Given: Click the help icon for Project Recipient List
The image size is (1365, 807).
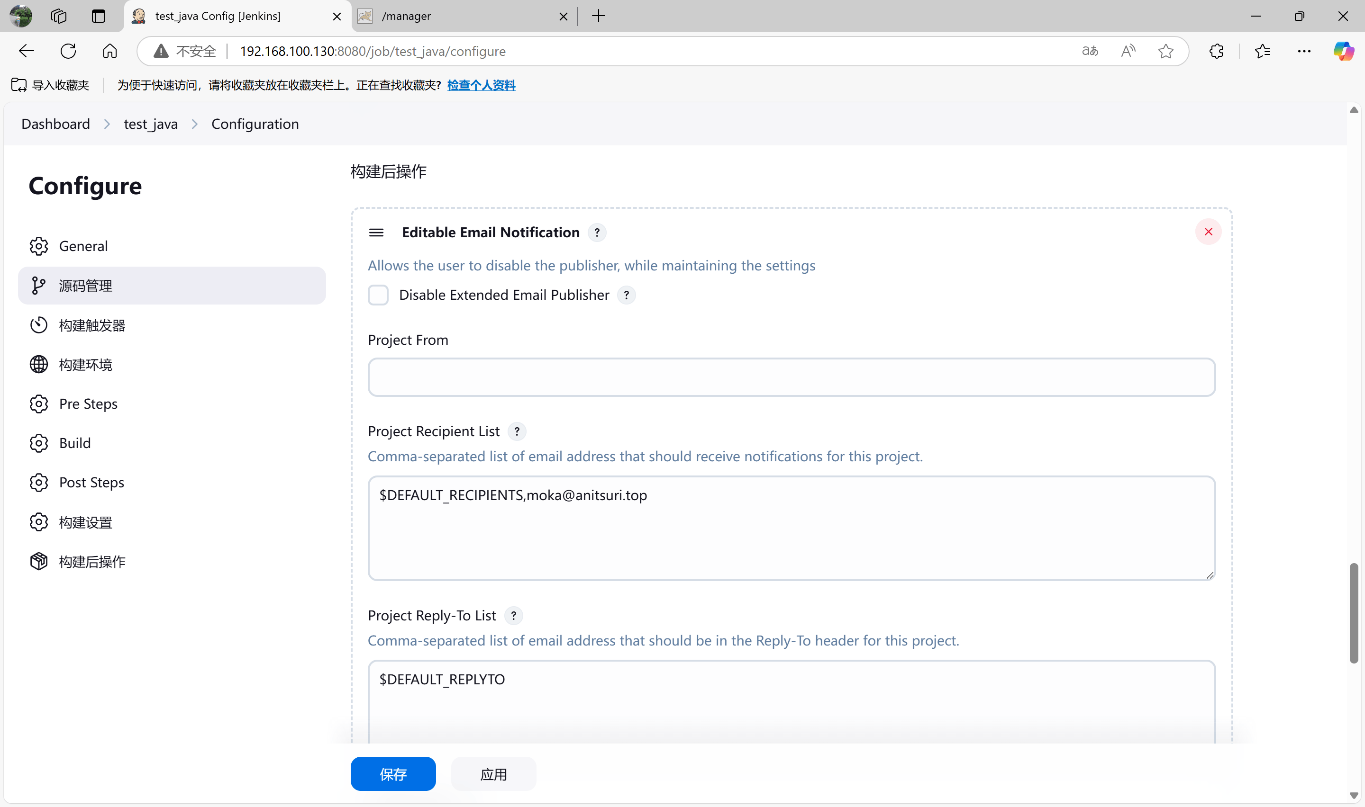Looking at the screenshot, I should pyautogui.click(x=516, y=432).
